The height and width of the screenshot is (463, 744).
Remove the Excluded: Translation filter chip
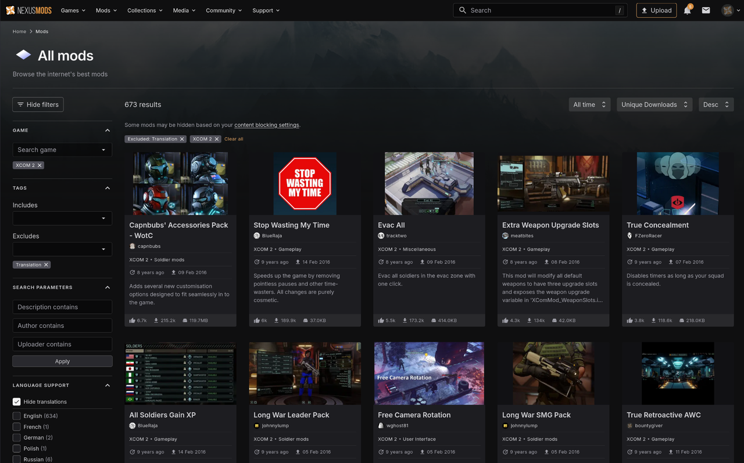pyautogui.click(x=182, y=139)
